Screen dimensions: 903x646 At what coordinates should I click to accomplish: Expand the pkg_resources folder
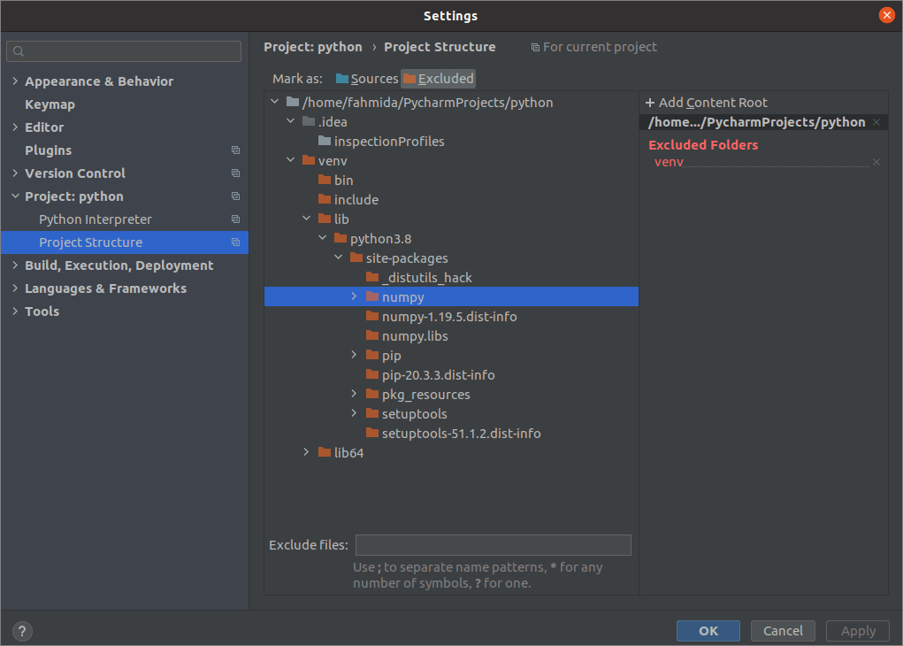pos(354,394)
